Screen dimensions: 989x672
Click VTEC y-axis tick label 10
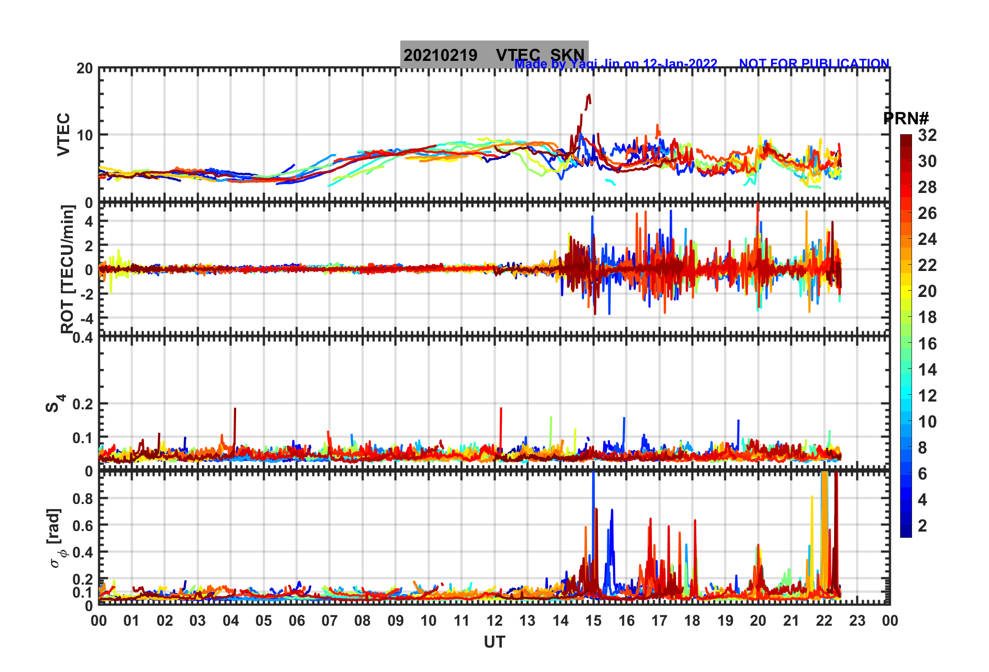click(85, 135)
